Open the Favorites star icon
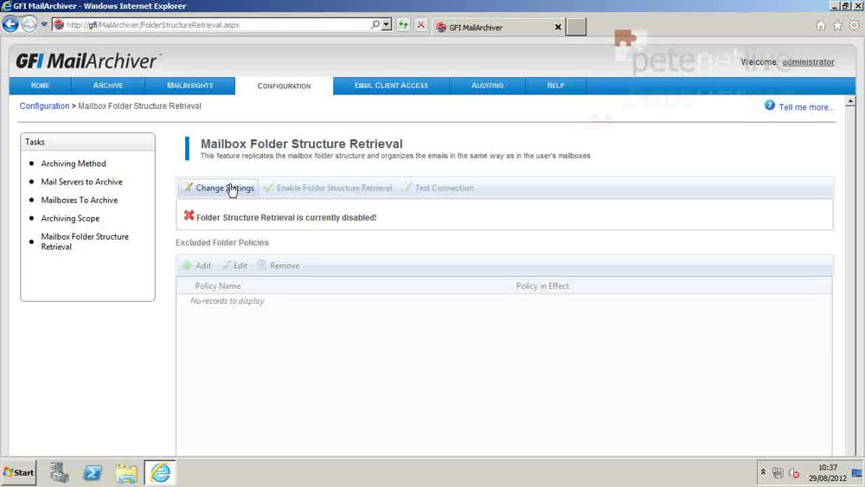 click(837, 25)
